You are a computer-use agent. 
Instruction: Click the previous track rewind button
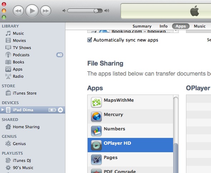click(x=19, y=11)
